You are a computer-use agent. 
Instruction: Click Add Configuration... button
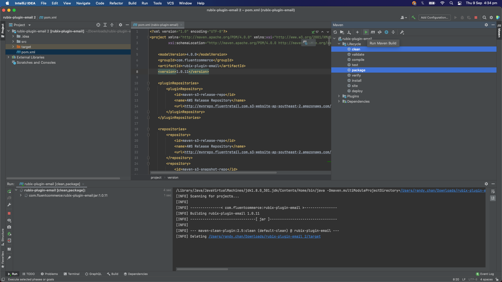pyautogui.click(x=434, y=17)
